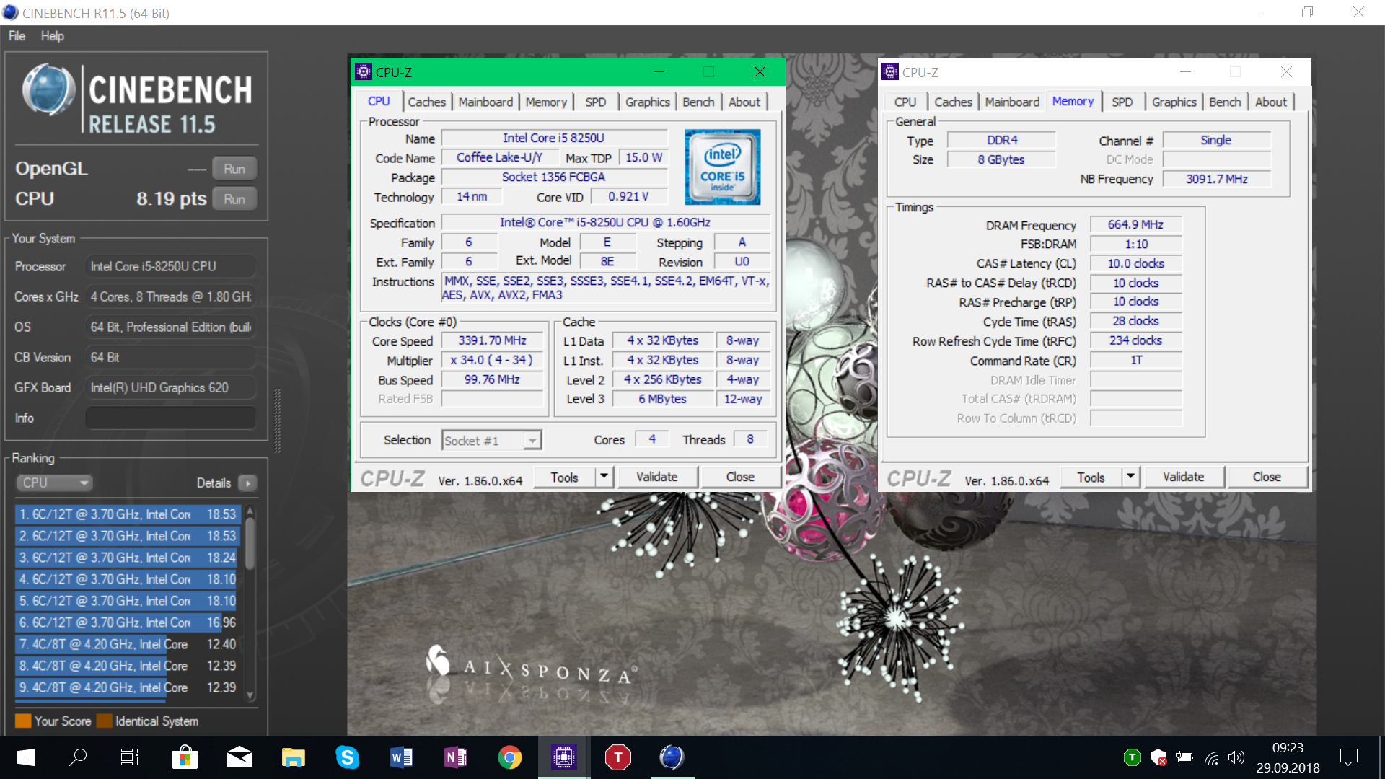Open Windows Defender tray icon
Image resolution: width=1385 pixels, height=779 pixels.
(x=1158, y=757)
